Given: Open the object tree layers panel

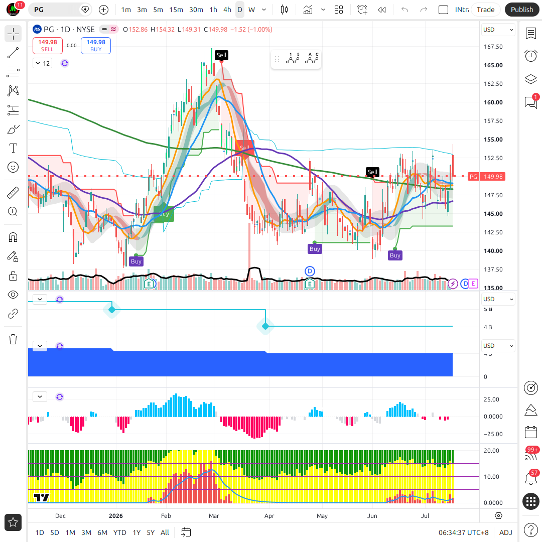Looking at the screenshot, I should [x=530, y=79].
